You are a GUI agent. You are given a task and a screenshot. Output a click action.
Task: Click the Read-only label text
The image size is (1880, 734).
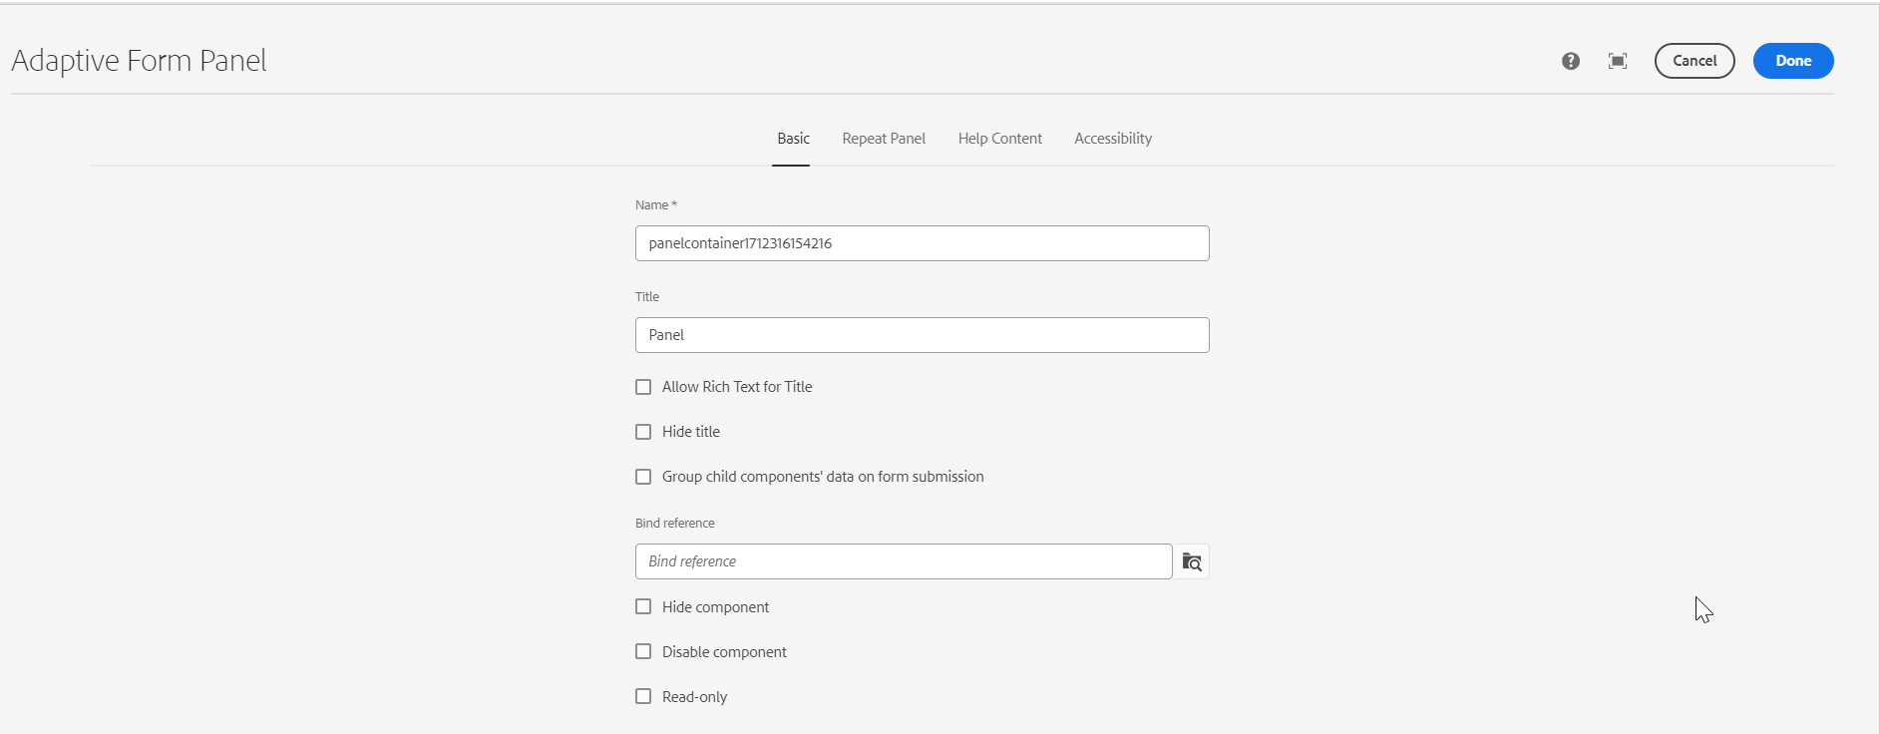coord(694,697)
